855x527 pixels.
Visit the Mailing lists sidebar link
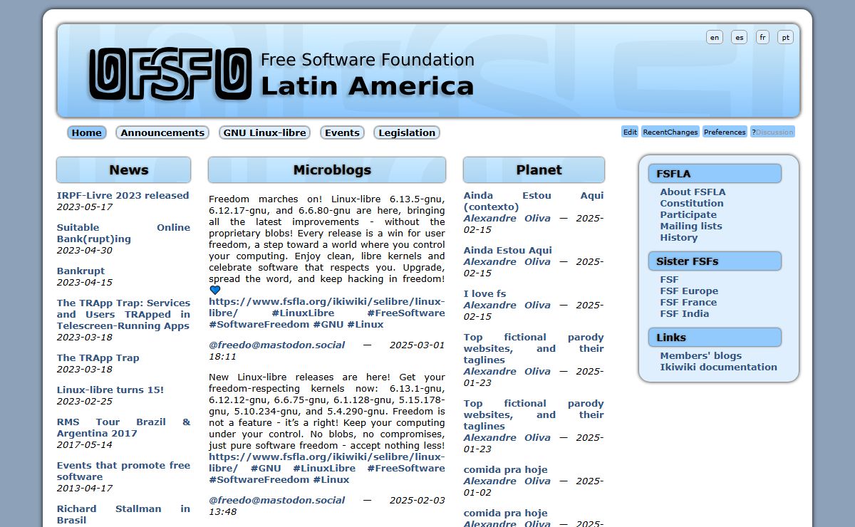pos(690,226)
